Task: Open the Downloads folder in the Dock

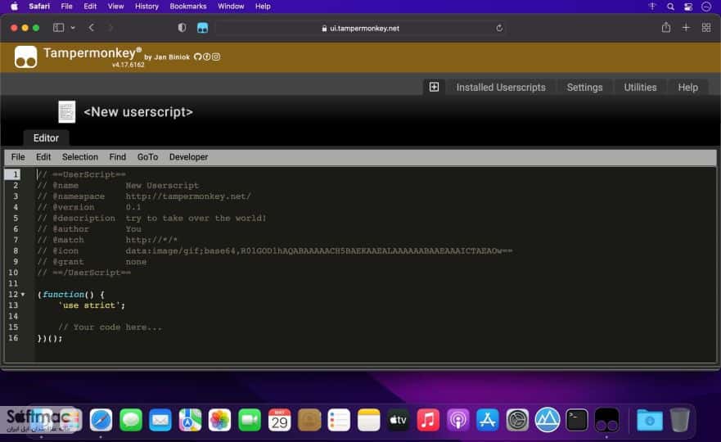Action: (650, 420)
